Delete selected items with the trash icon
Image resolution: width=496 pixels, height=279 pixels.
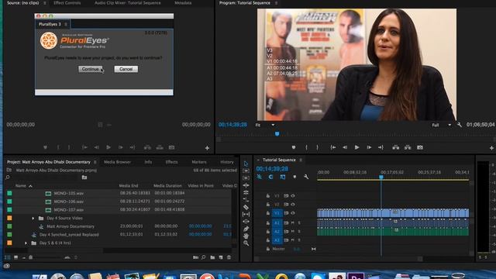tap(229, 257)
